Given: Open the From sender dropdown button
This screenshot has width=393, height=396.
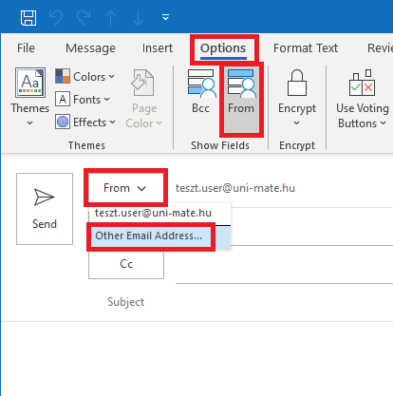Looking at the screenshot, I should click(125, 188).
